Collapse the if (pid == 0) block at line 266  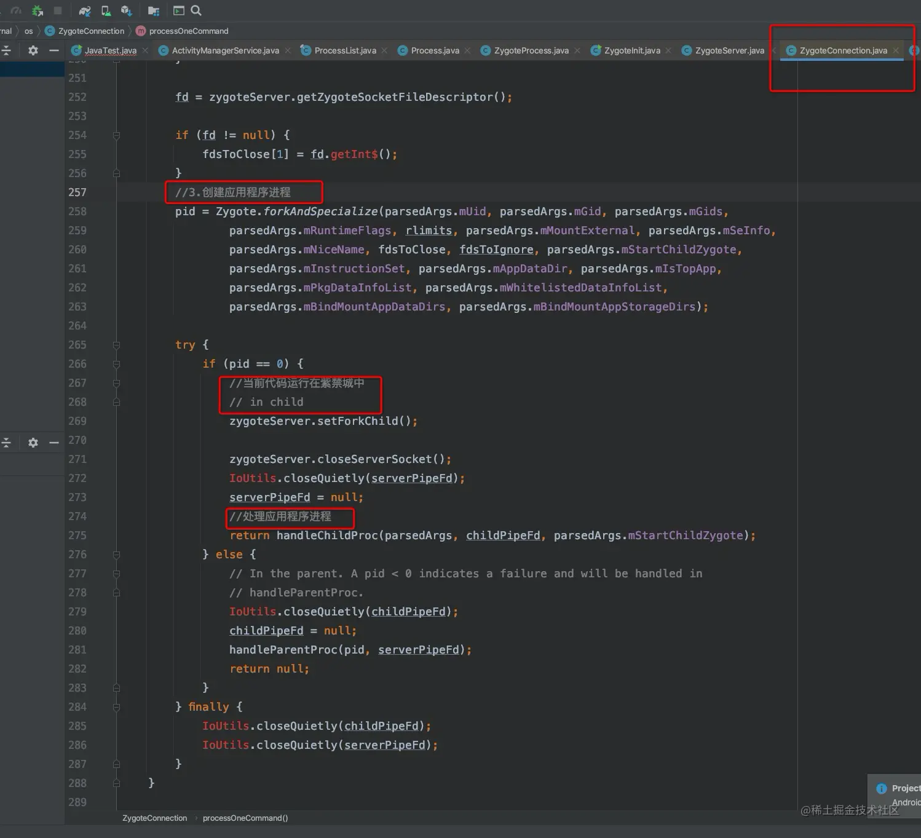[x=116, y=364]
